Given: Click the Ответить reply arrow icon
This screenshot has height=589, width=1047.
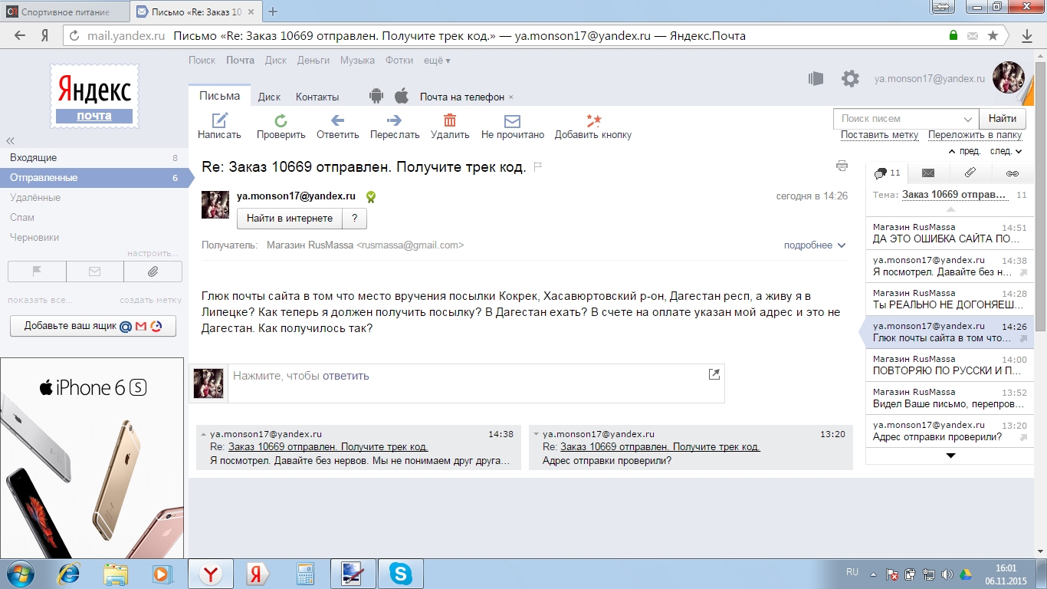Looking at the screenshot, I should [337, 120].
